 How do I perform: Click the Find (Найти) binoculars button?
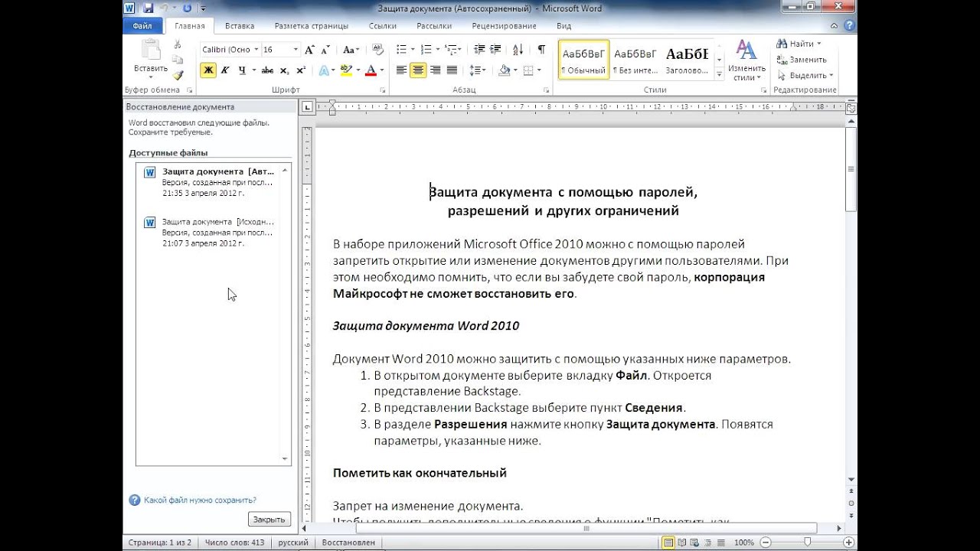799,44
